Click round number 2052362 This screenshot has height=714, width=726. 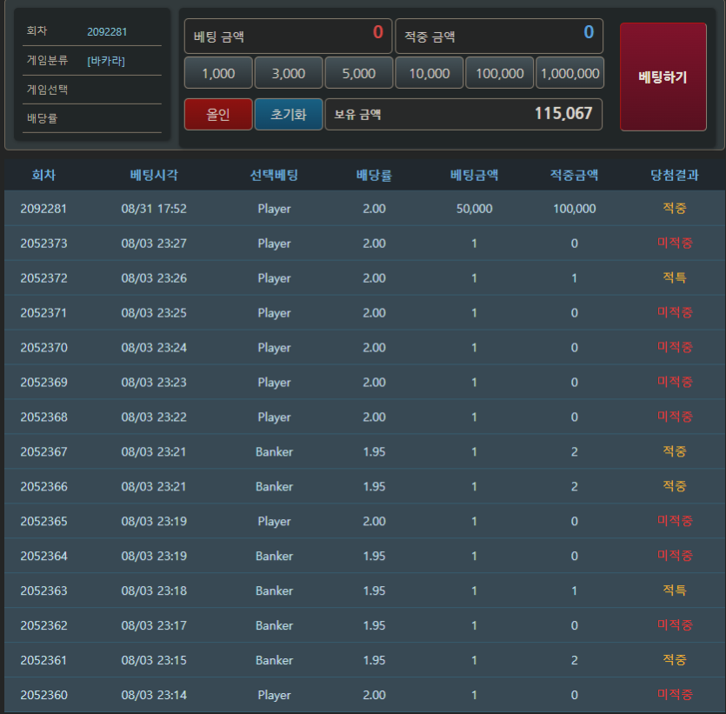43,625
